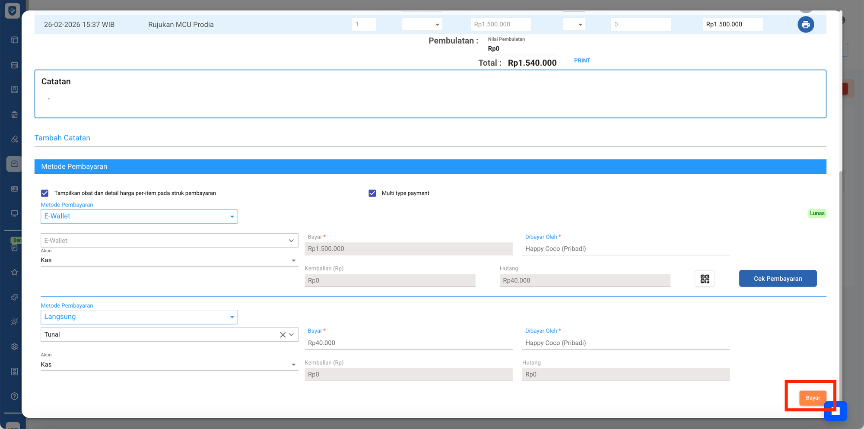Click the PRINT link beside Total

582,60
